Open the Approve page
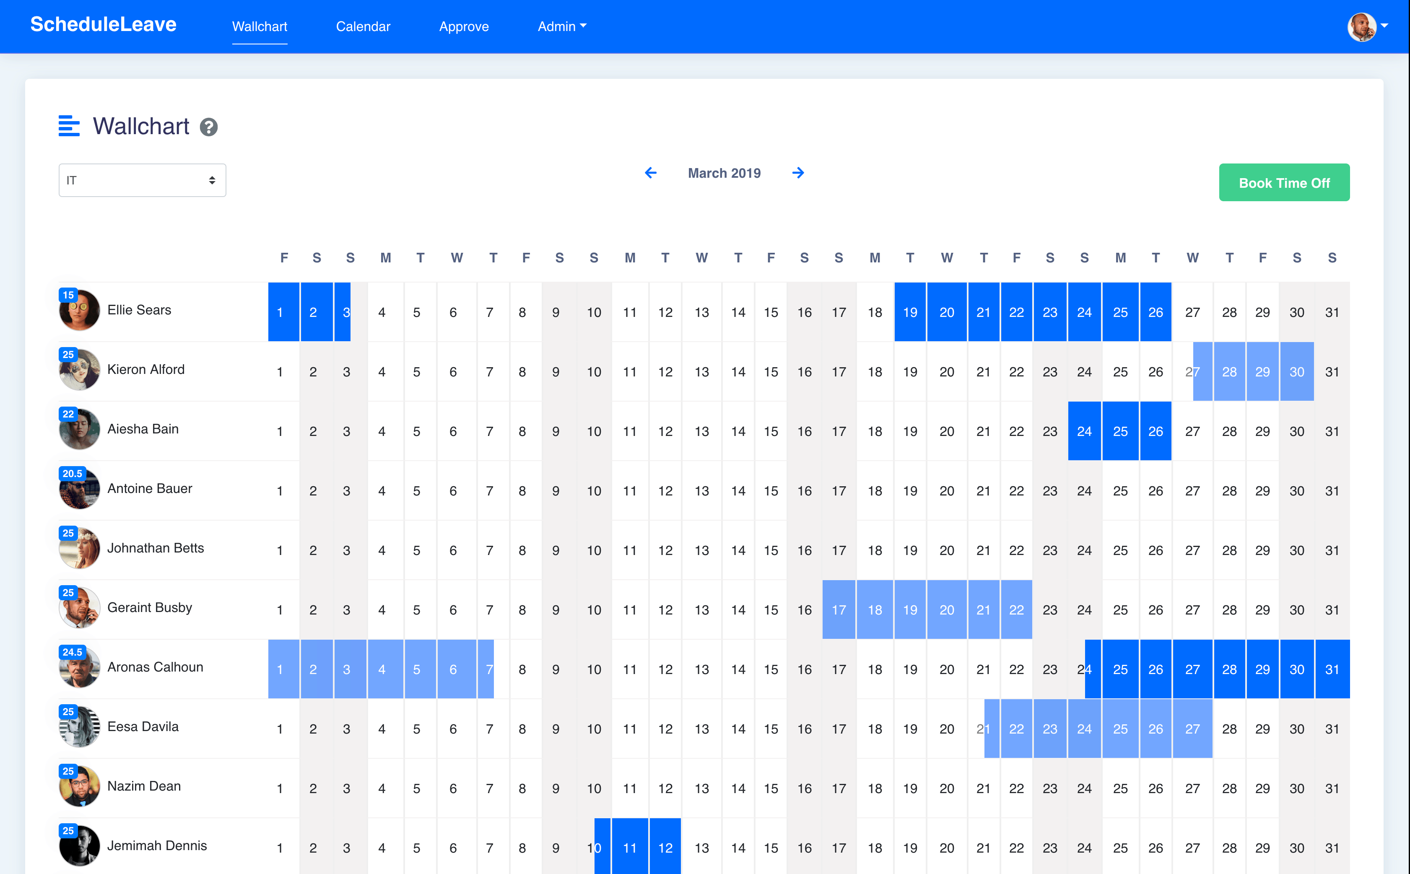Viewport: 1410px width, 874px height. point(464,26)
